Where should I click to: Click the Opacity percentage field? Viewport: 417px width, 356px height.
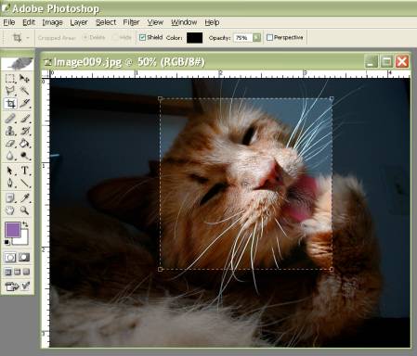coord(242,38)
